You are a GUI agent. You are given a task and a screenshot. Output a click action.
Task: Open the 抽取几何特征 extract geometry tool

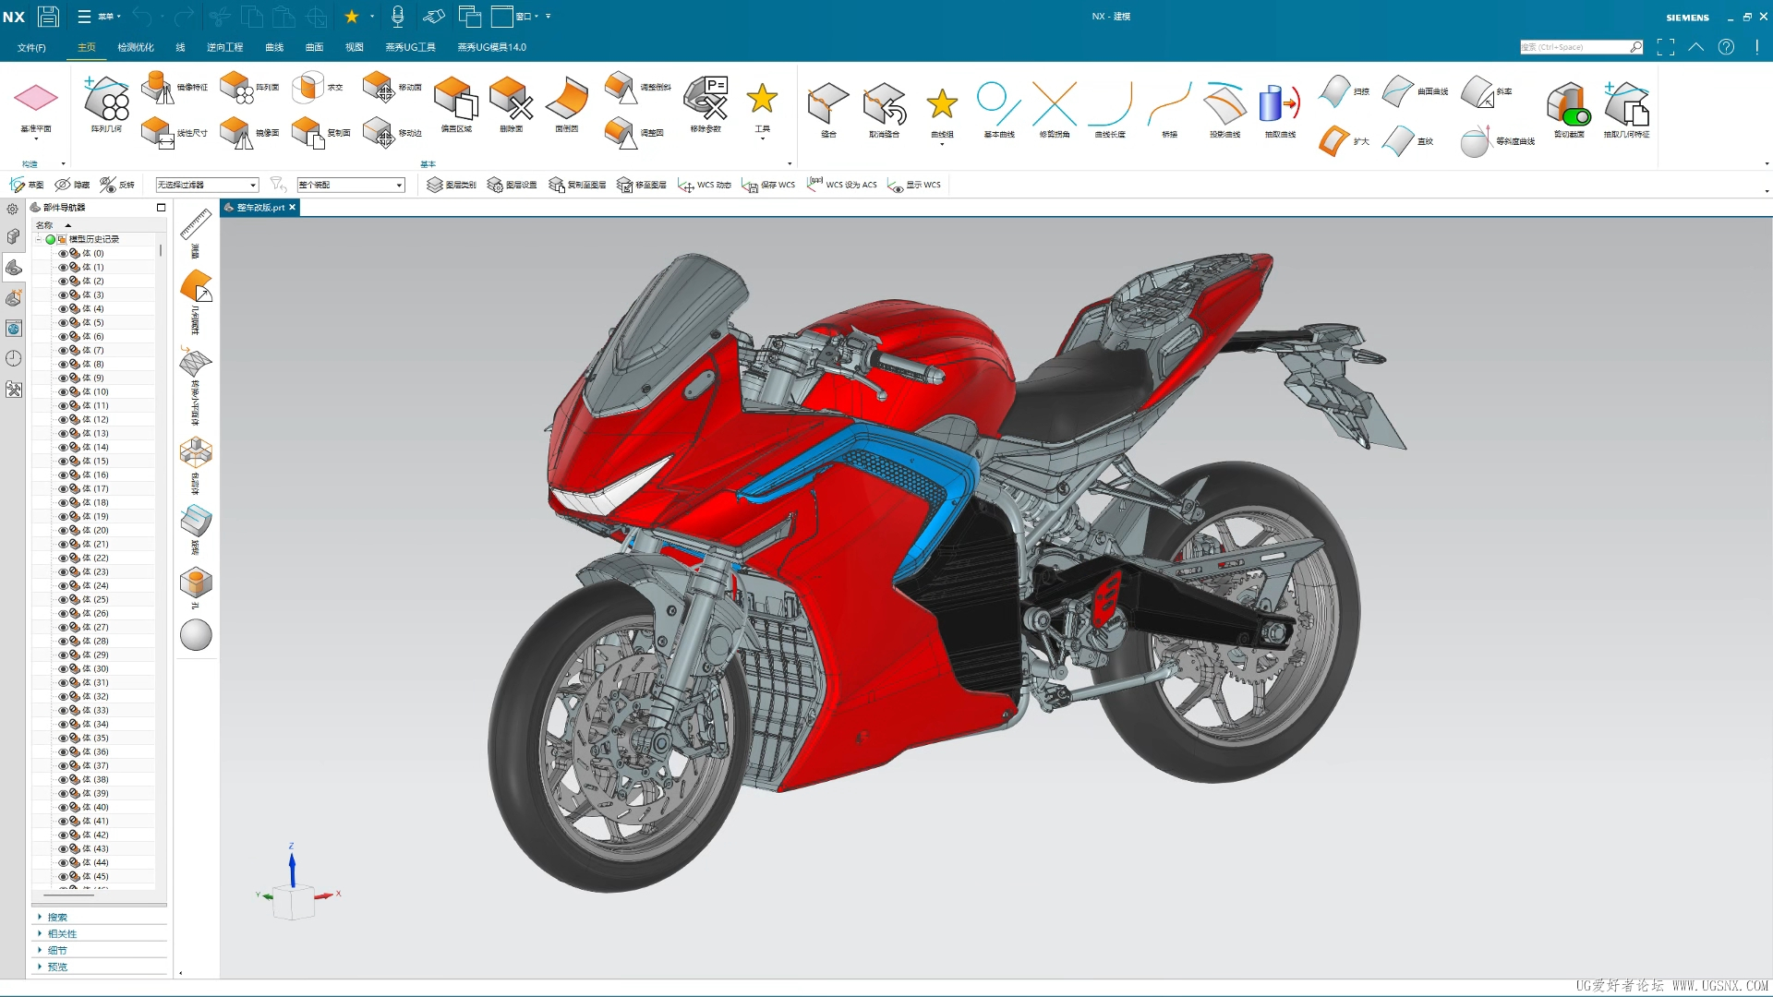click(1626, 104)
